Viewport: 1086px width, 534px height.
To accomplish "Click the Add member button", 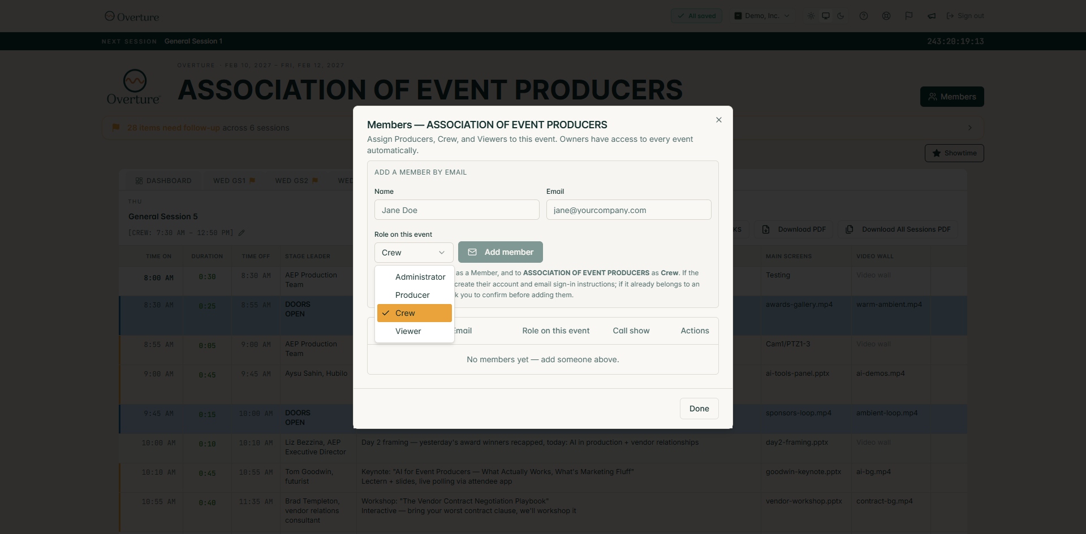I will click(501, 252).
